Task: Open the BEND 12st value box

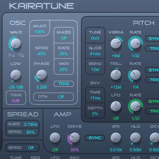Action: (95, 66)
